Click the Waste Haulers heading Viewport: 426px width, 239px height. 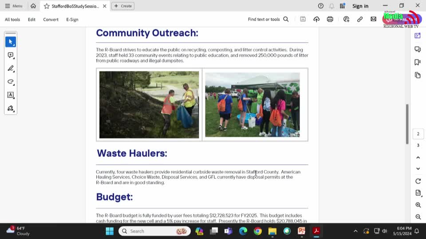[132, 153]
